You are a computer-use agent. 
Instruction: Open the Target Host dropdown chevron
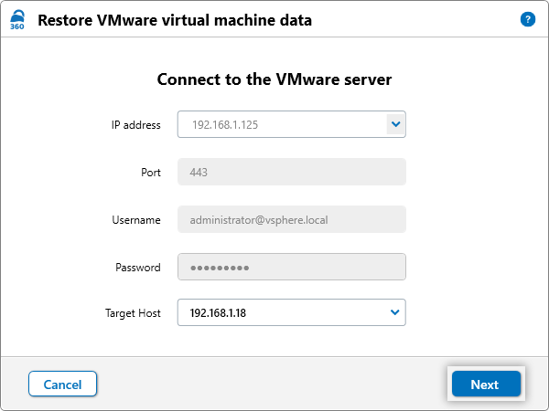[395, 312]
